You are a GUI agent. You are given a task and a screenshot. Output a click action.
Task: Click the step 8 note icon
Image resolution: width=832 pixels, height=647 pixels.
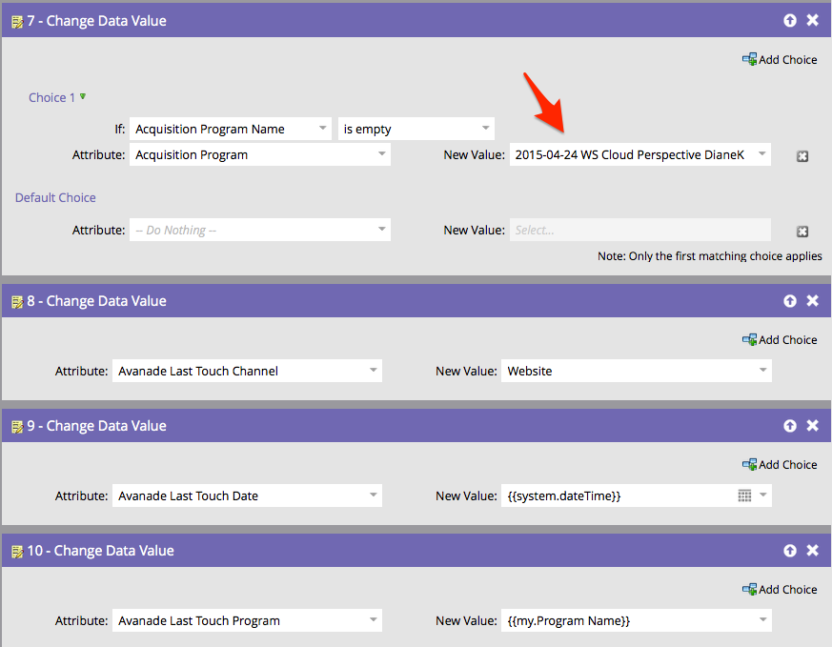pyautogui.click(x=16, y=301)
